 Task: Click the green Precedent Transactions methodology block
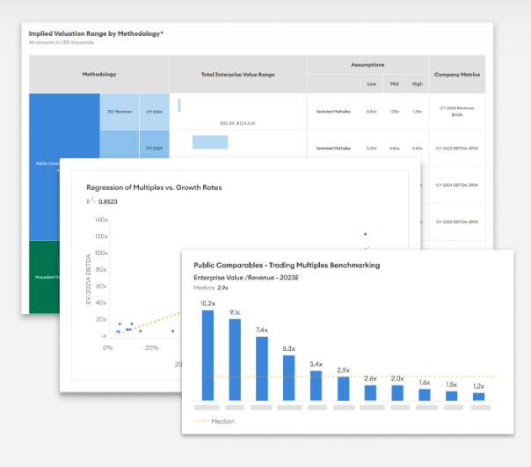click(x=44, y=277)
